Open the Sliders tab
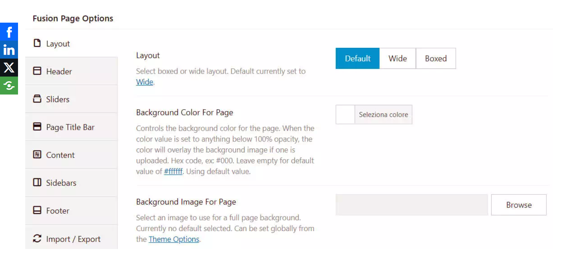Viewport: 585px width, 253px height. (x=71, y=99)
